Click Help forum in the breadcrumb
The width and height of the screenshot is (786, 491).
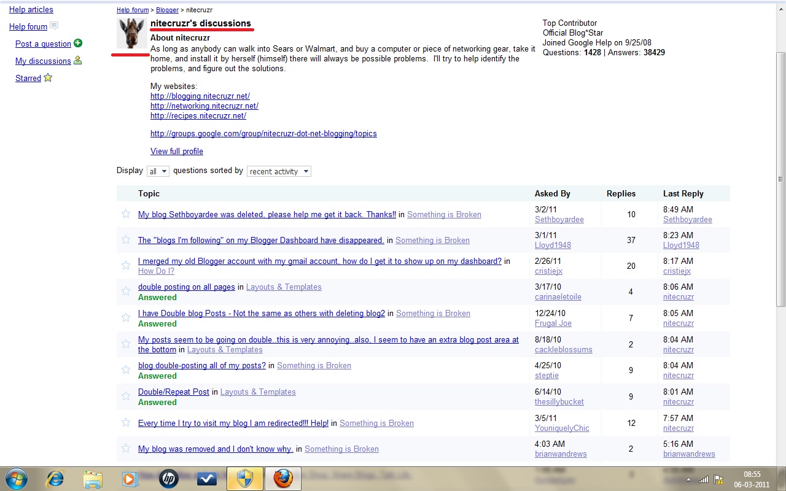[133, 10]
